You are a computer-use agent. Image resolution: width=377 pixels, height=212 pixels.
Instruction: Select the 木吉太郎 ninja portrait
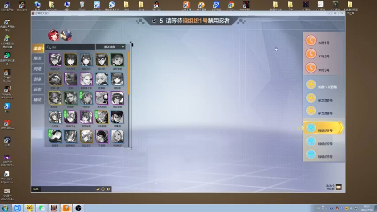[102, 98]
